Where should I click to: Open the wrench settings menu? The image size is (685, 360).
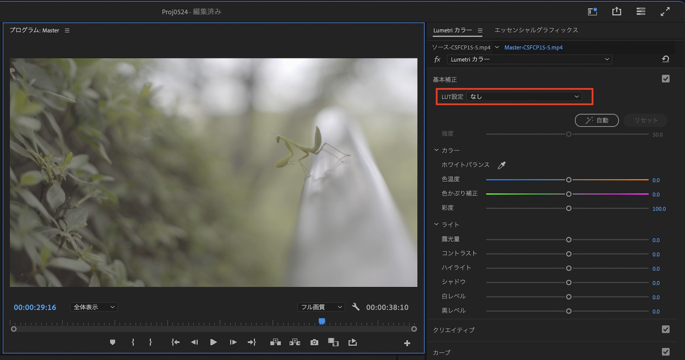[356, 307]
